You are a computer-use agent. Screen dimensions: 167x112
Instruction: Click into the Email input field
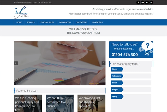pos(137,83)
